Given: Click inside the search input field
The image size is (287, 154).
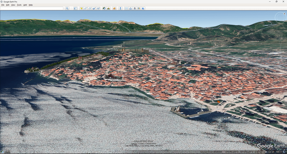Looking at the screenshot, I should click(32, 8).
